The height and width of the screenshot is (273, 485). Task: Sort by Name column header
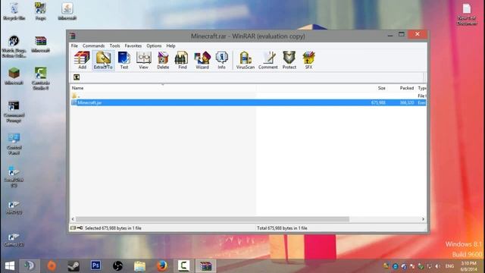(77, 88)
